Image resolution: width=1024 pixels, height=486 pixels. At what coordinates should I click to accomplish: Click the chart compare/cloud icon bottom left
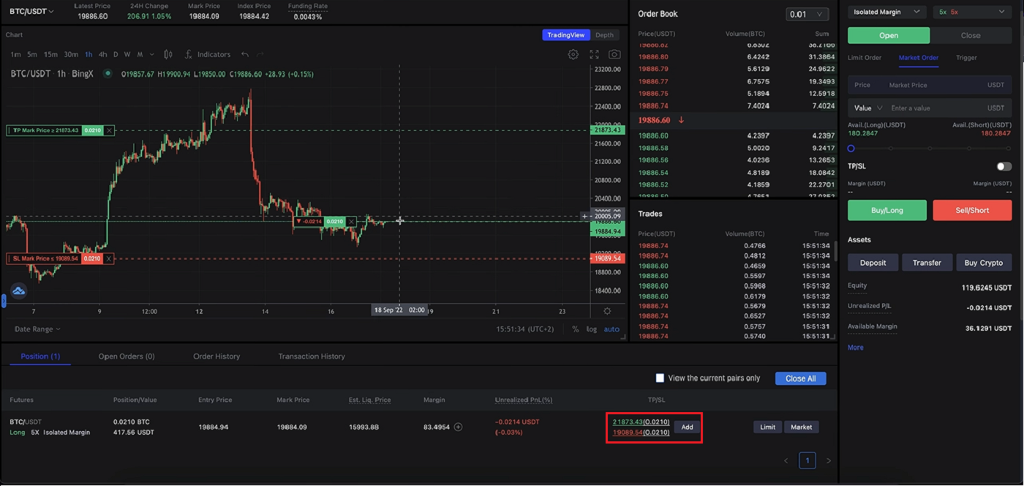click(19, 291)
